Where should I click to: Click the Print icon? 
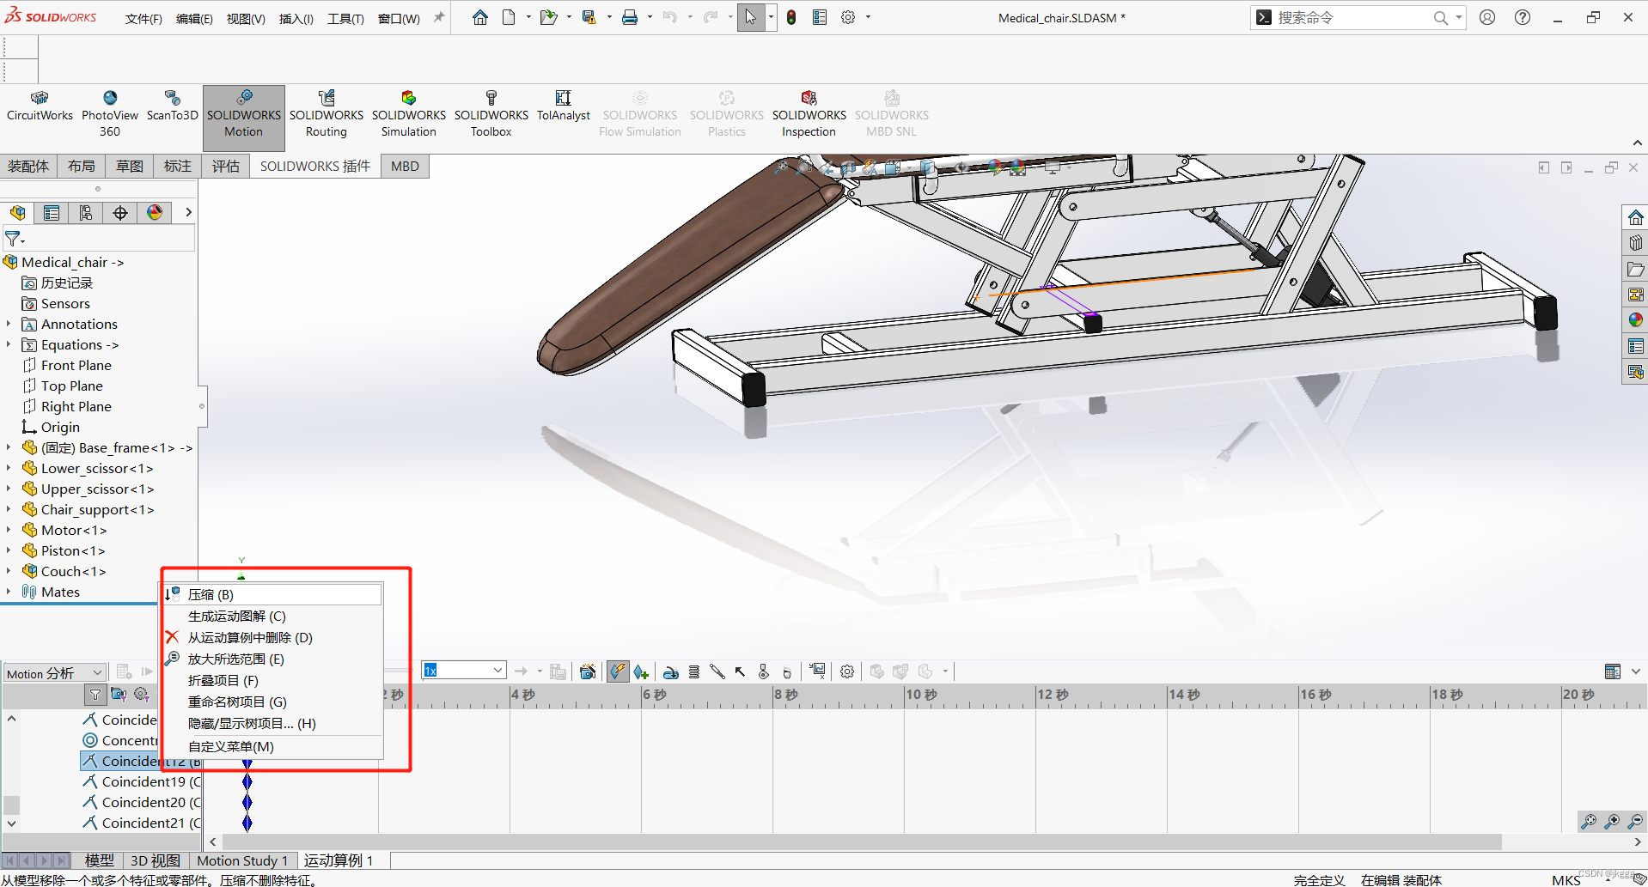tap(630, 17)
